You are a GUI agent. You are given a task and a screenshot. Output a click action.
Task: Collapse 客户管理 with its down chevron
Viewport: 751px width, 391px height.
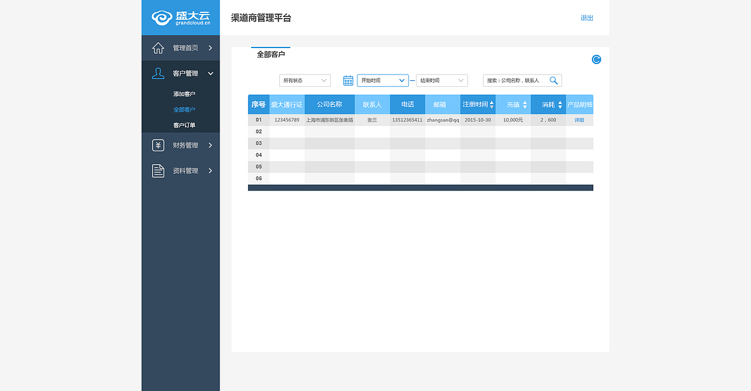[x=211, y=73]
